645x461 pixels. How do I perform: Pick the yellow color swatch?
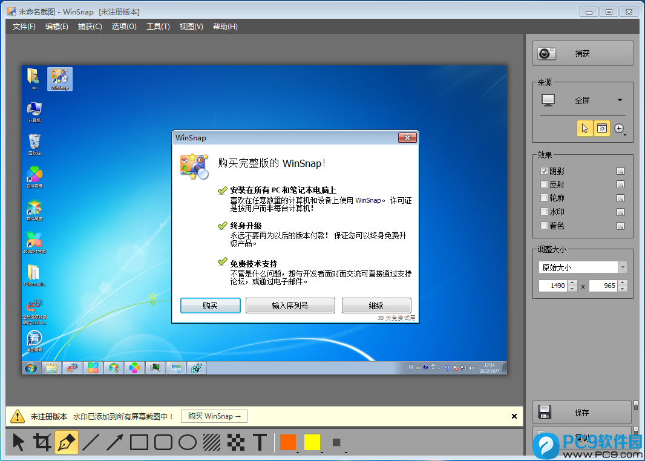[x=312, y=442]
